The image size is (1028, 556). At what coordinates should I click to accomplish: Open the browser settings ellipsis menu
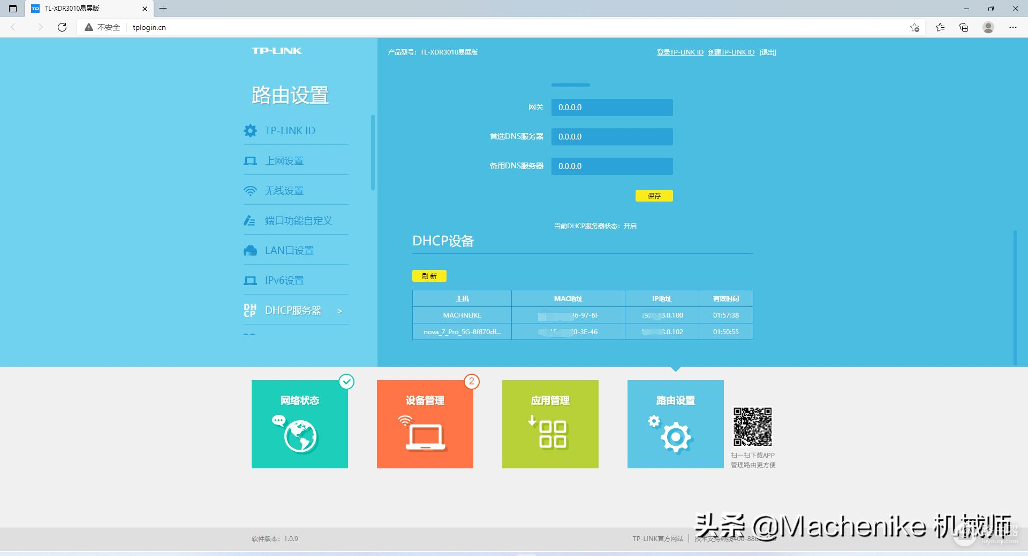point(1013,27)
